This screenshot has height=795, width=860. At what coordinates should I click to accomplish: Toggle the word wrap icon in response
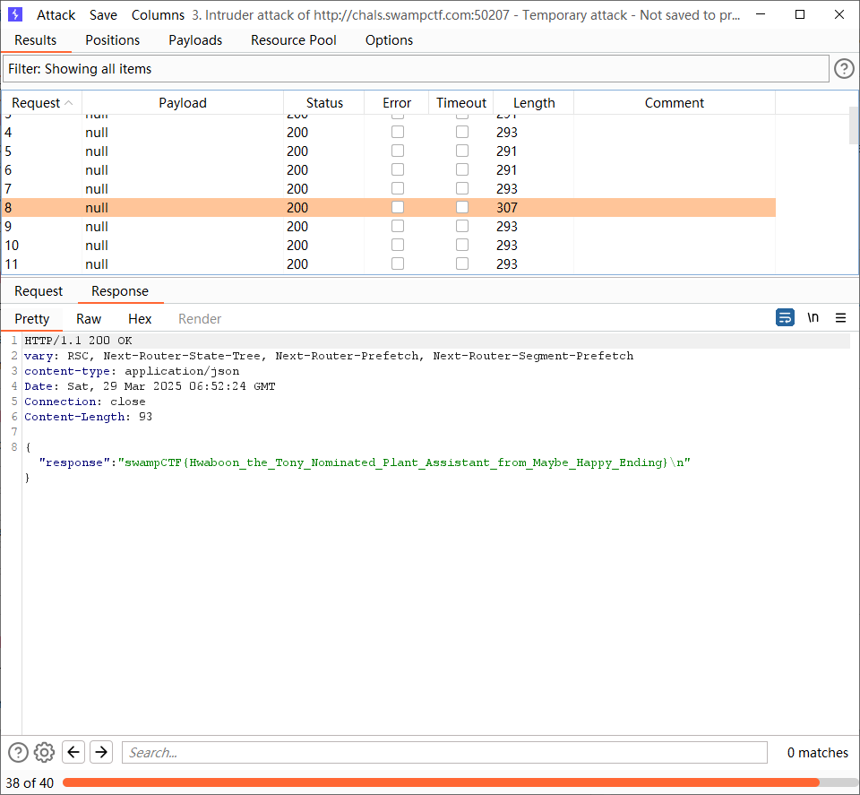click(x=785, y=318)
